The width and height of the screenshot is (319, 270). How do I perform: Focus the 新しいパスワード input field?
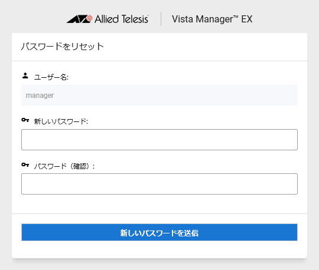159,140
